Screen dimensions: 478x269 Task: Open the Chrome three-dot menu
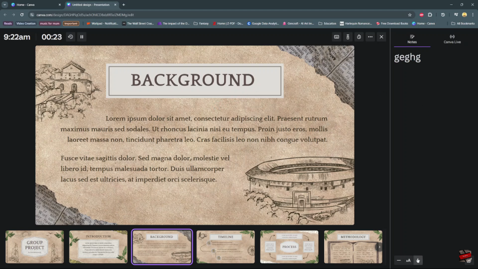[x=473, y=15]
